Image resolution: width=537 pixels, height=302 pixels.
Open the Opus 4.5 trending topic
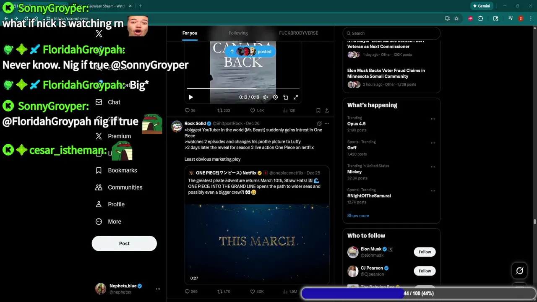[x=357, y=124]
